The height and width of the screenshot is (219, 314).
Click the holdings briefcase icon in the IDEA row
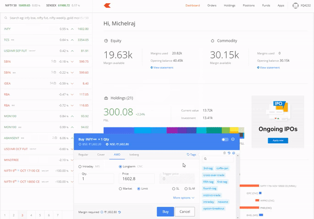pyautogui.click(x=54, y=83)
